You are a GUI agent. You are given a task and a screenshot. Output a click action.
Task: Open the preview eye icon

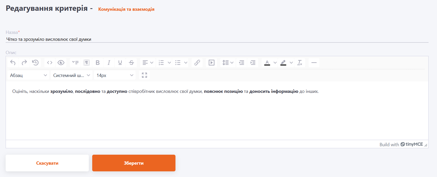[x=61, y=63]
